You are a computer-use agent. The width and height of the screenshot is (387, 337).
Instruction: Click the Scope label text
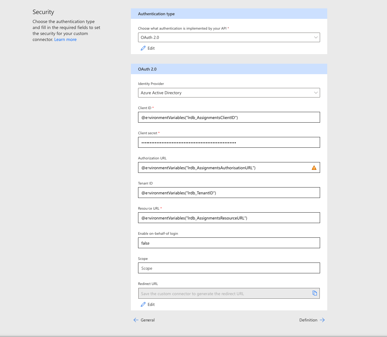click(143, 259)
